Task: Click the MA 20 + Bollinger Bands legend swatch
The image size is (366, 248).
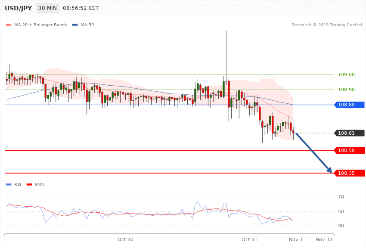Action: pos(9,25)
